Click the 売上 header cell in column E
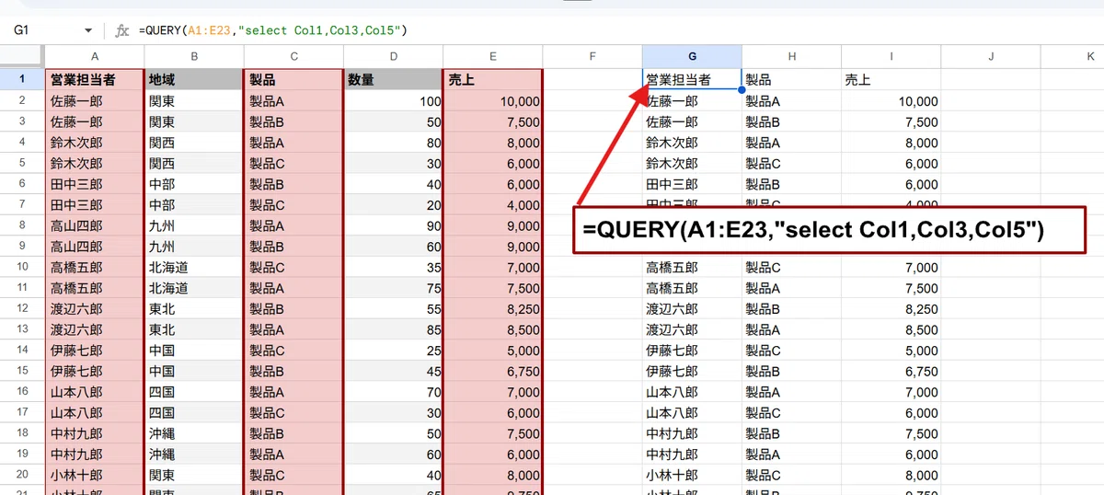Screen dimensions: 1104x495 (x=492, y=80)
